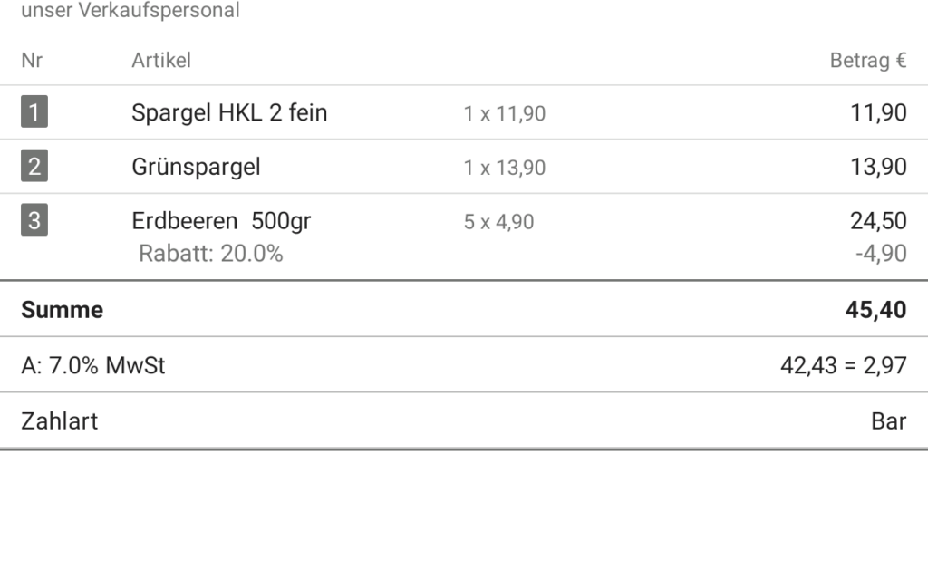Click the 5 x 4,90 quantity
Screen dimensions: 928x570
click(498, 222)
